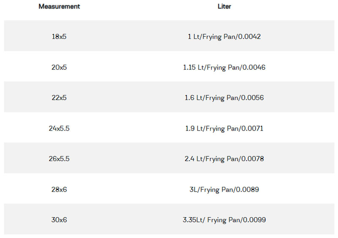Click the 0.0056 value in the 22x5 row

254,98
